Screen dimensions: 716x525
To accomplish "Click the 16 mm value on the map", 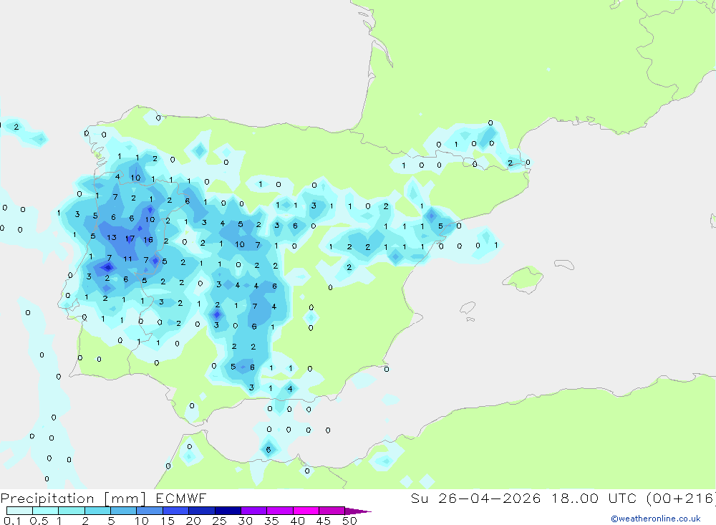I will pos(148,240).
